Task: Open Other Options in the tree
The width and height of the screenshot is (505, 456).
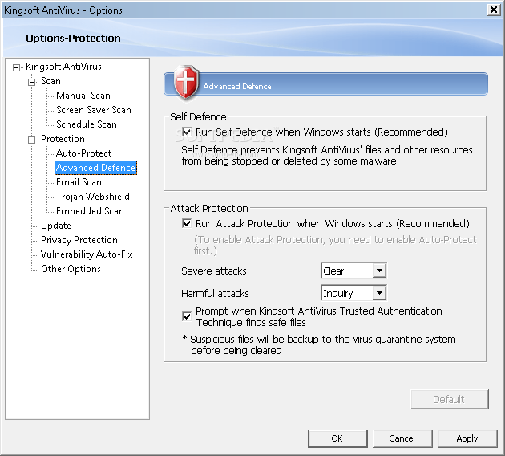Action: 71,269
